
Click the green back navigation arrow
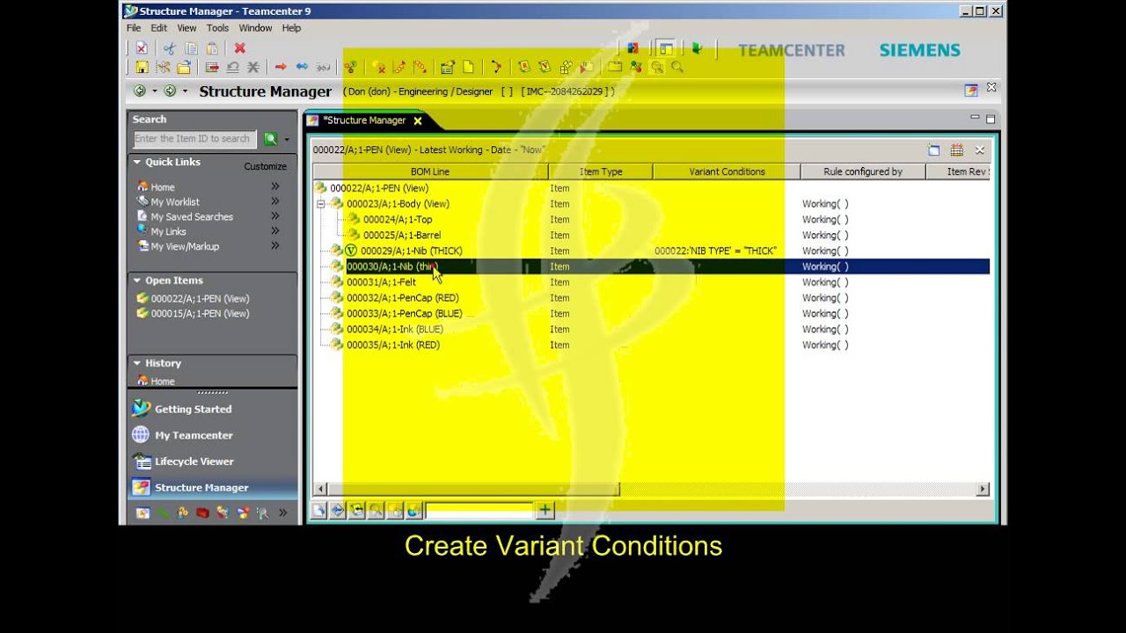140,91
